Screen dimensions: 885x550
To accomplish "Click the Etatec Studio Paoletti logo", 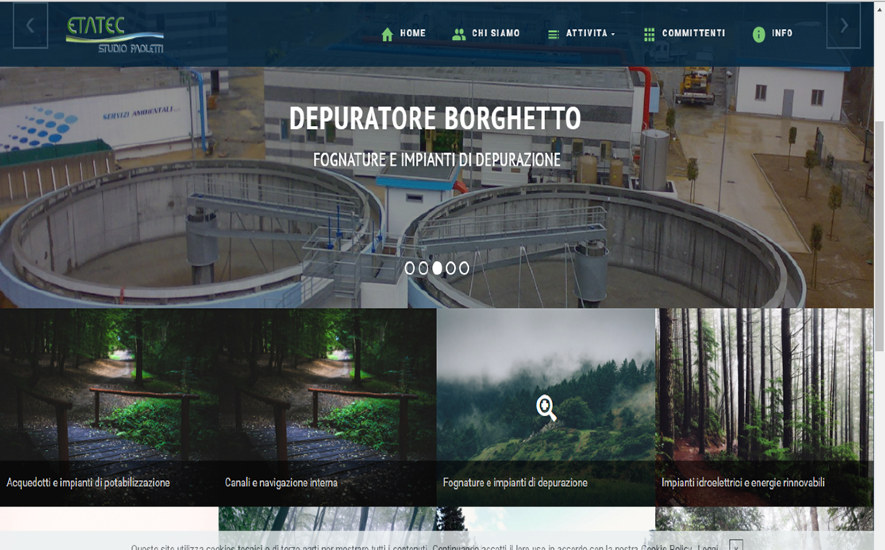I will 115,35.
